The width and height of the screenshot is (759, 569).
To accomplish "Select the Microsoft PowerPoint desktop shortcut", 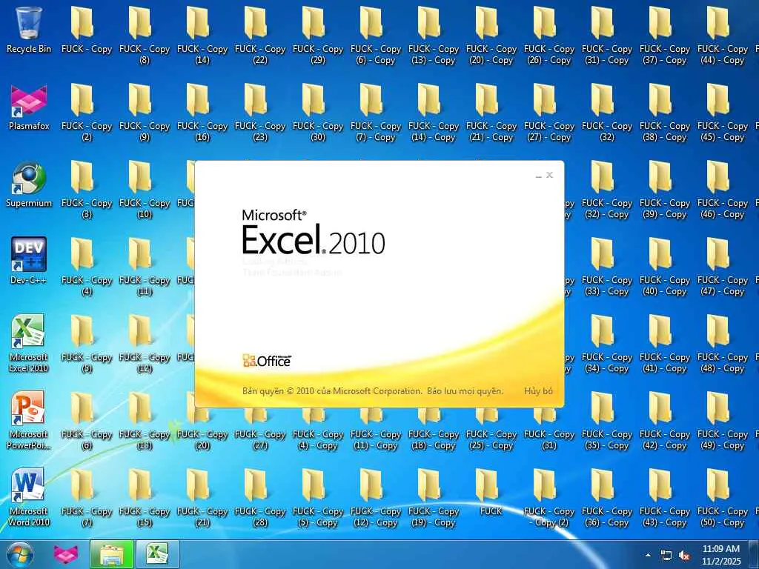I will [29, 421].
